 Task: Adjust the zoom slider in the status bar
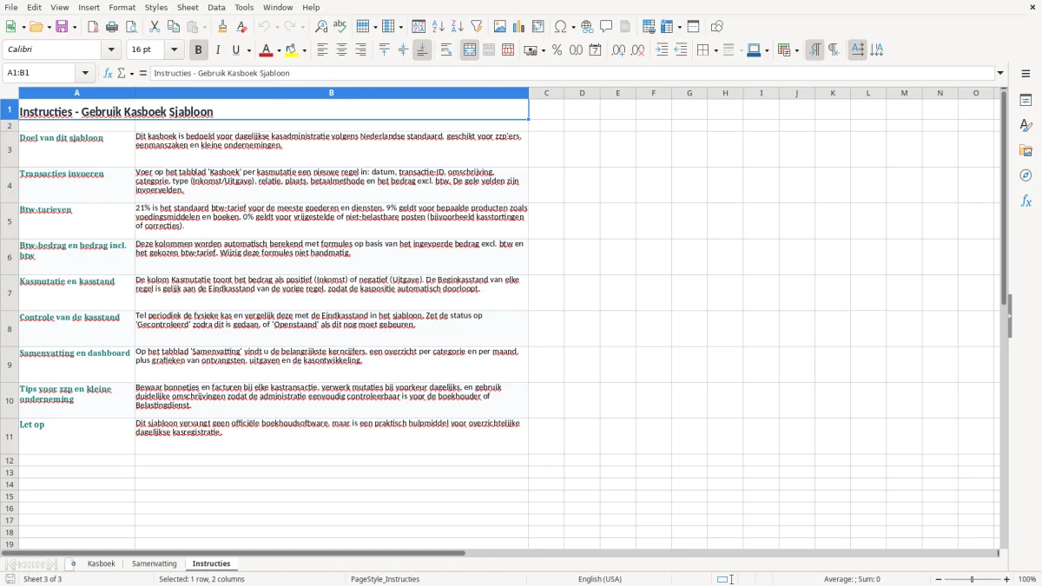pyautogui.click(x=973, y=579)
